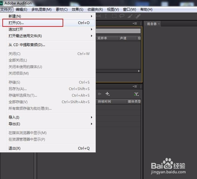Click the files panel search field
This screenshot has width=197, height=179.
click(x=118, y=31)
